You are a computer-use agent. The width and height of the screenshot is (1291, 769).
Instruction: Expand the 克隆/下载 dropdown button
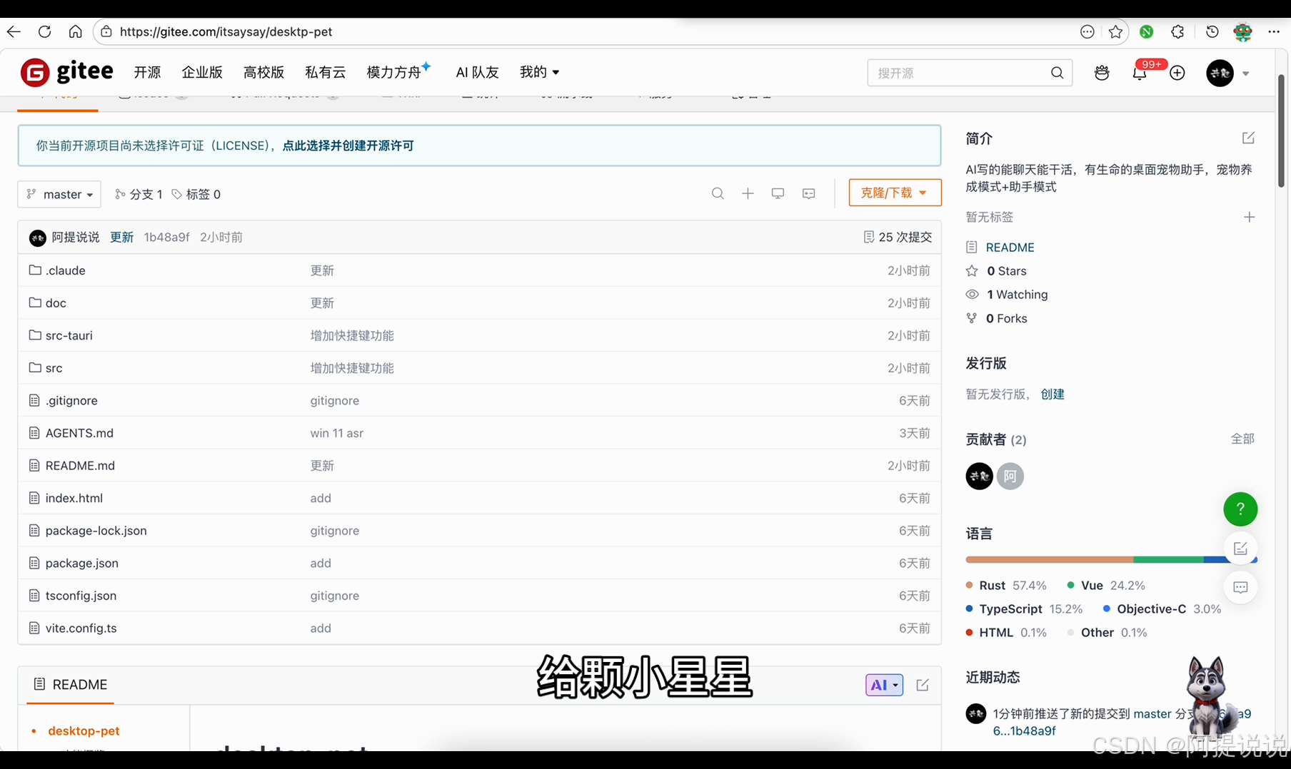[x=895, y=193]
